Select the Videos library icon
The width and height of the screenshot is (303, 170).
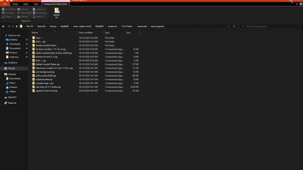pyautogui.click(x=7, y=92)
